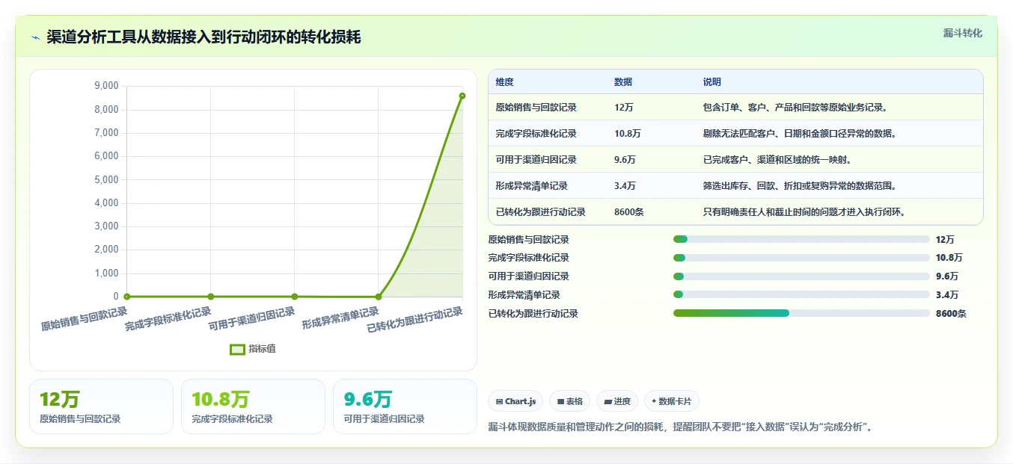Viewport: 1013px width, 464px height.
Task: Toggle the 指标值 chart legend item
Action: 253,349
